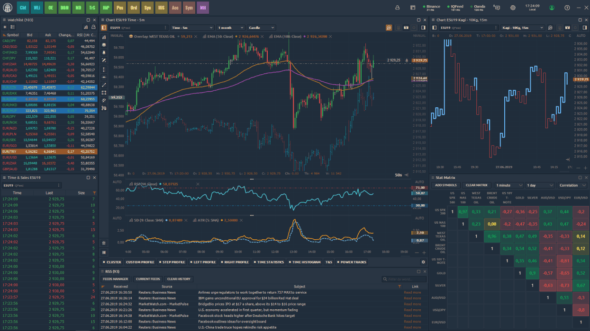The width and height of the screenshot is (590, 331).
Task: Open the DOM panel from top toolbar
Action: 64,8
